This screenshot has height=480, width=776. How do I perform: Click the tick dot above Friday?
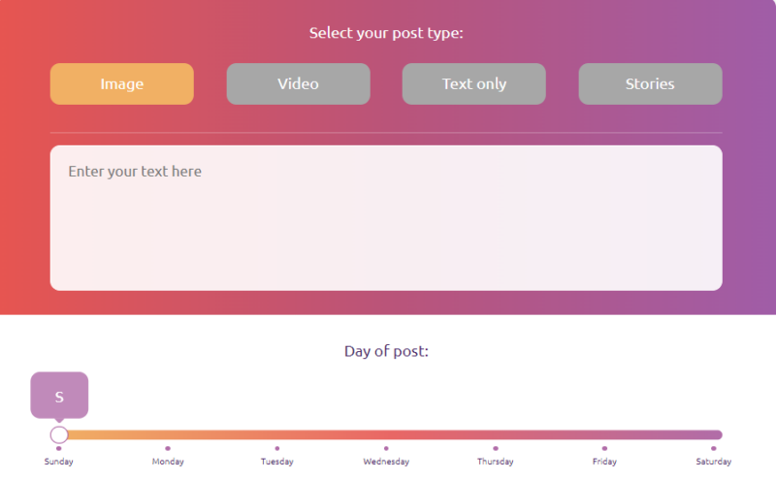pyautogui.click(x=604, y=448)
